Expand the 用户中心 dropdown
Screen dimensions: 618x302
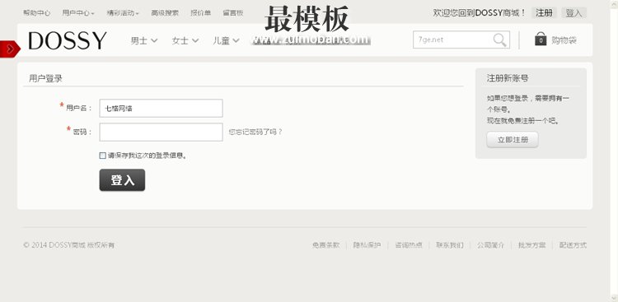[x=78, y=13]
